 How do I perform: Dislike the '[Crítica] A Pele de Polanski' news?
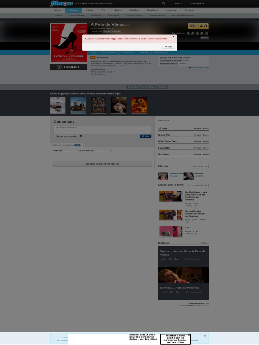[x=172, y=292]
